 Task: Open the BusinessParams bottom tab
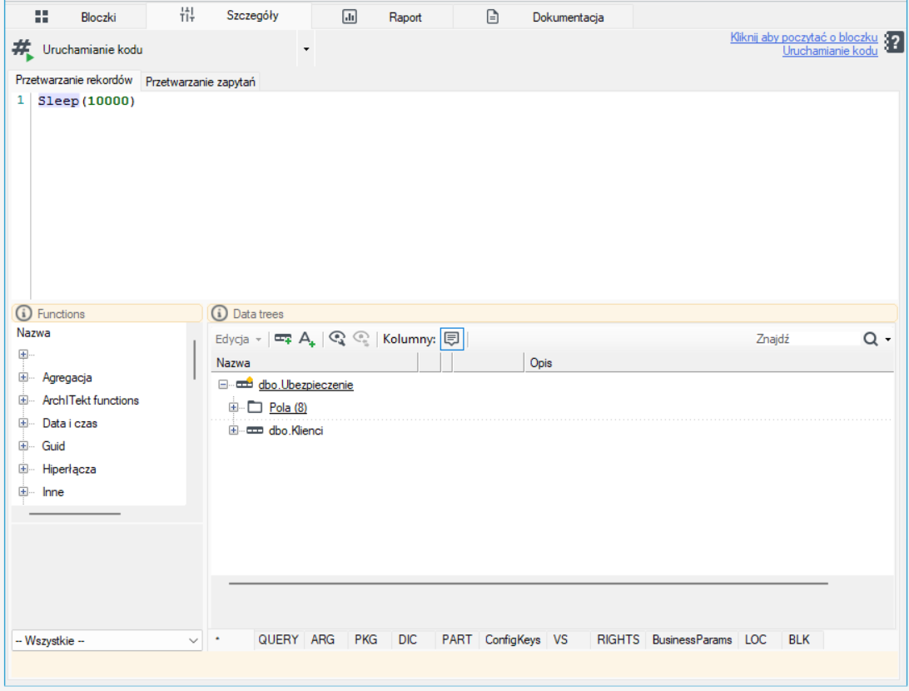click(693, 639)
